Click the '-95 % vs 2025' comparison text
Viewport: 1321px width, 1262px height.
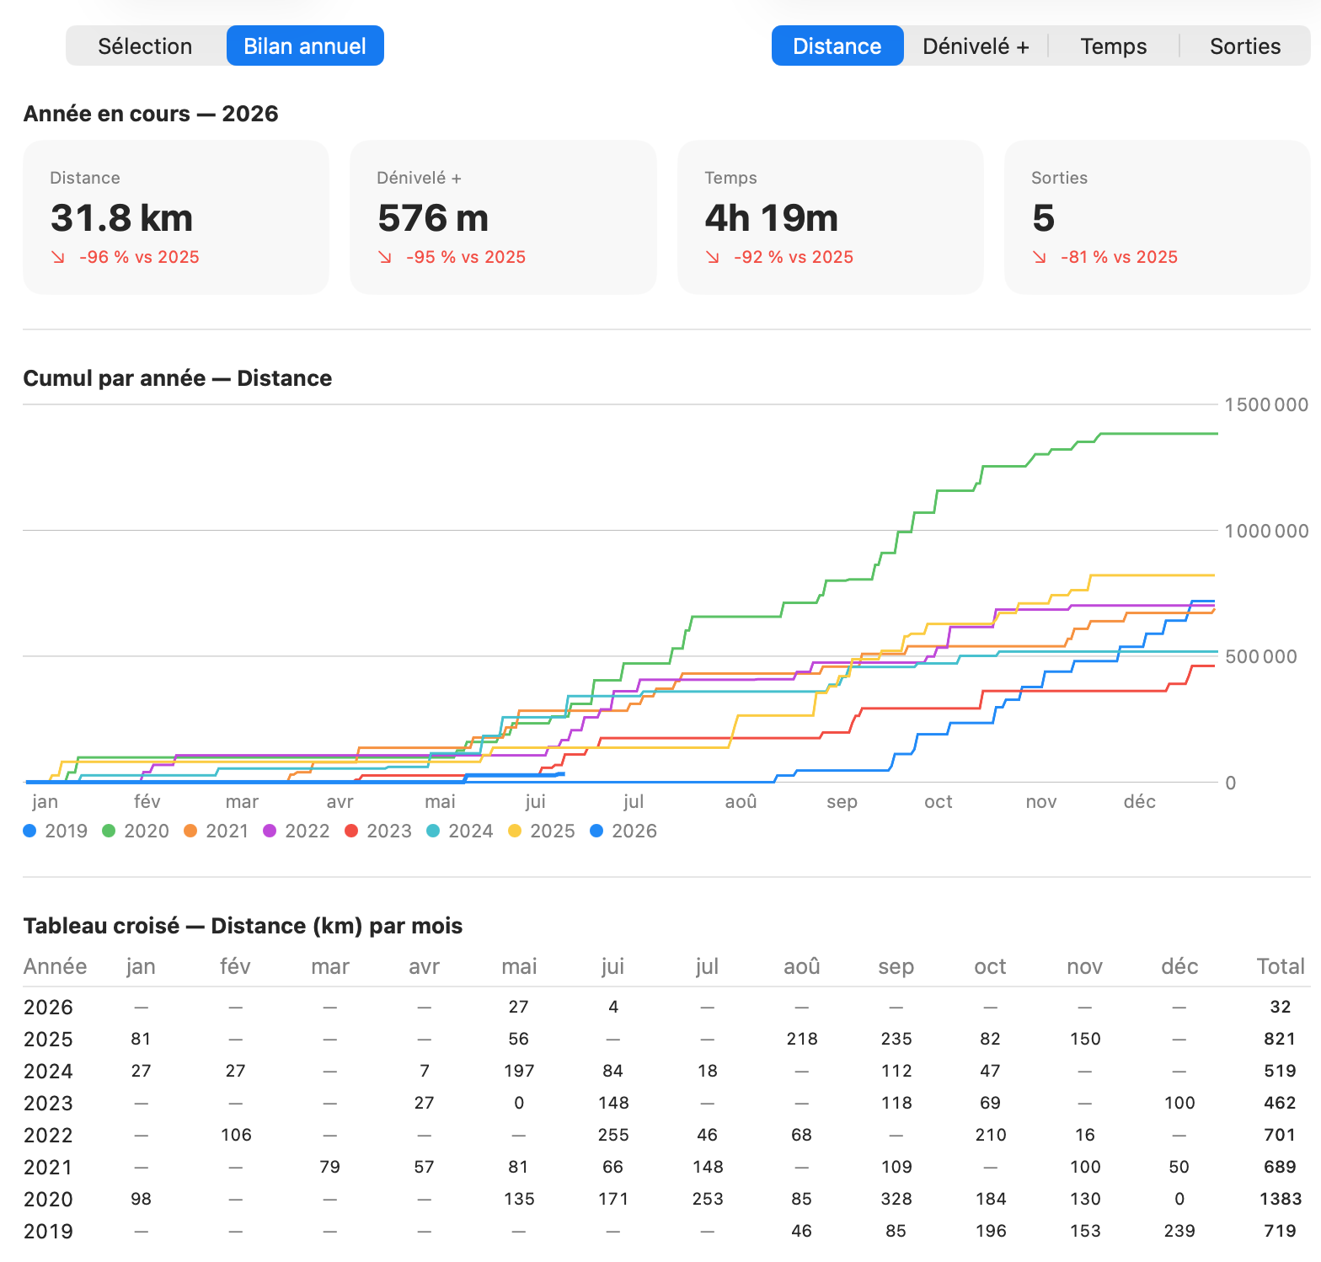pos(466,257)
